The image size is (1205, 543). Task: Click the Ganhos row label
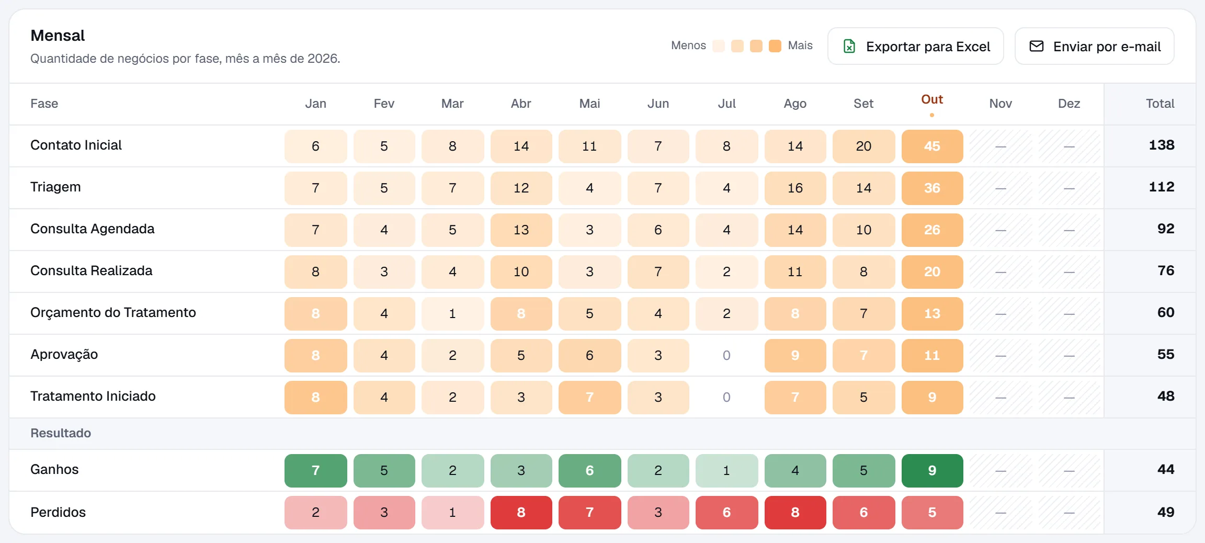(x=54, y=469)
